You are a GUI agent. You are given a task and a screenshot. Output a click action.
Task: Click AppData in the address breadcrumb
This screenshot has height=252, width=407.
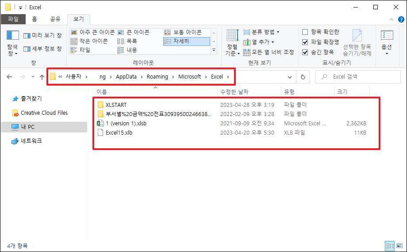(x=126, y=77)
